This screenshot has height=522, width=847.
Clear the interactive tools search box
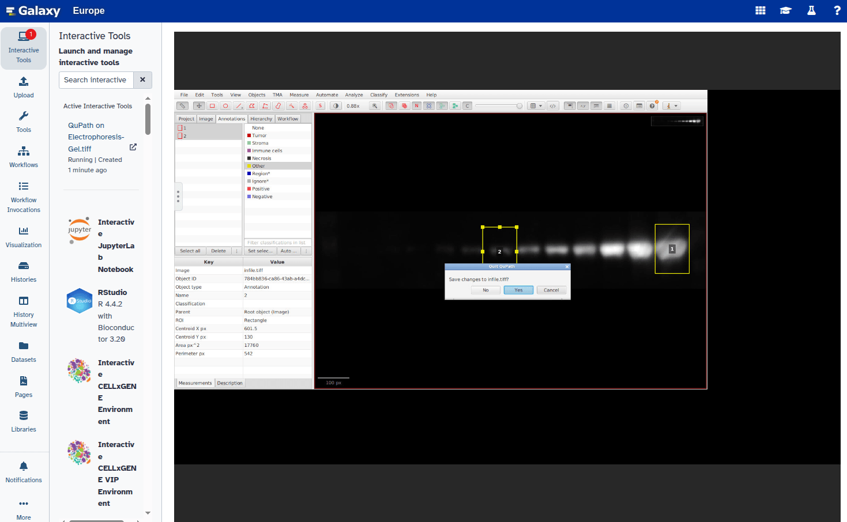click(x=142, y=80)
